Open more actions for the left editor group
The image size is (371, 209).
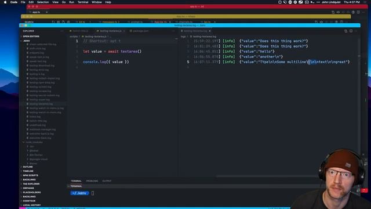pyautogui.click(x=173, y=31)
